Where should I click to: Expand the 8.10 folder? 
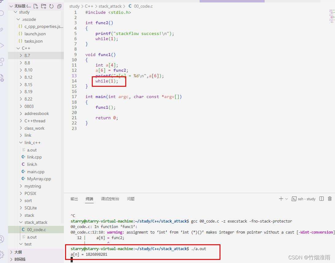coord(36,70)
